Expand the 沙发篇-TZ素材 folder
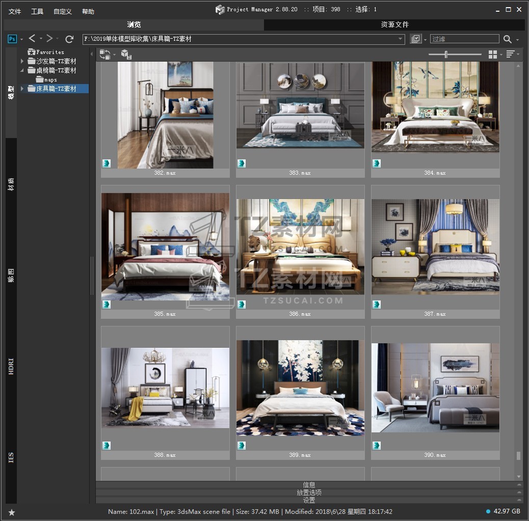 pyautogui.click(x=22, y=61)
